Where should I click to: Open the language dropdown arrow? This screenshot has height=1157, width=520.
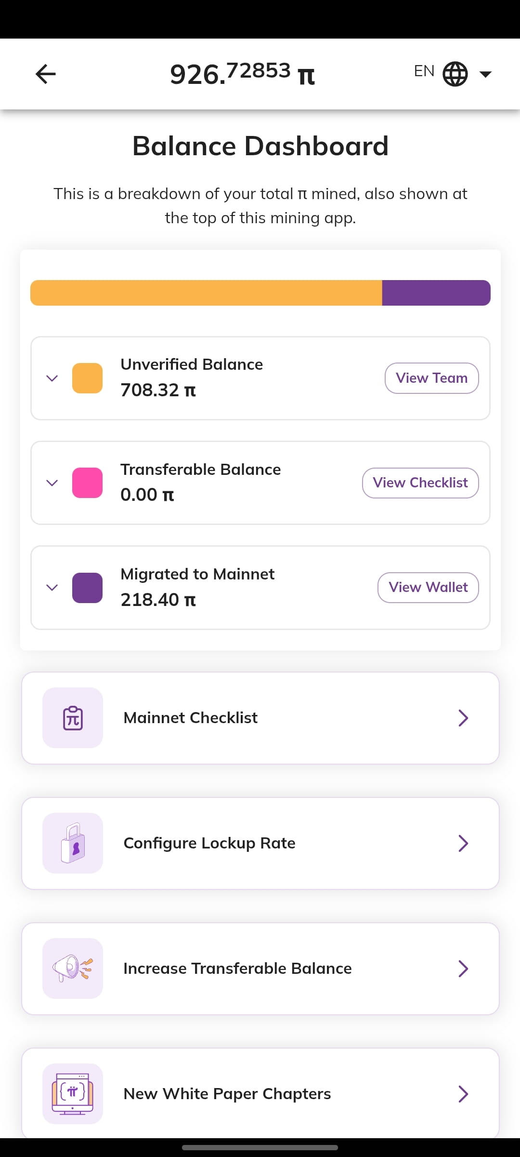(x=485, y=74)
